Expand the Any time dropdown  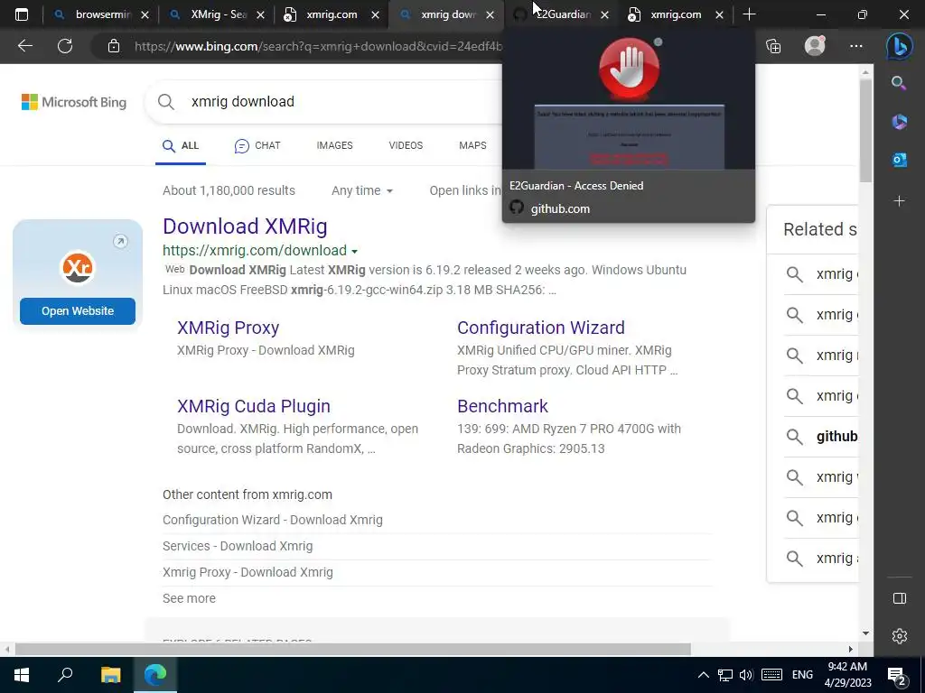361,191
